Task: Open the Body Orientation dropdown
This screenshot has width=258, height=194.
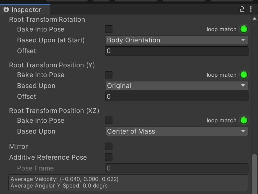Action: [177, 40]
